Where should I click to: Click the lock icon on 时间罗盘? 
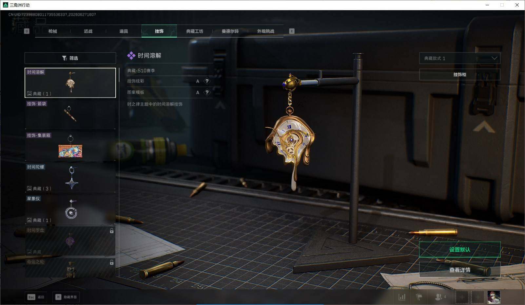(112, 231)
